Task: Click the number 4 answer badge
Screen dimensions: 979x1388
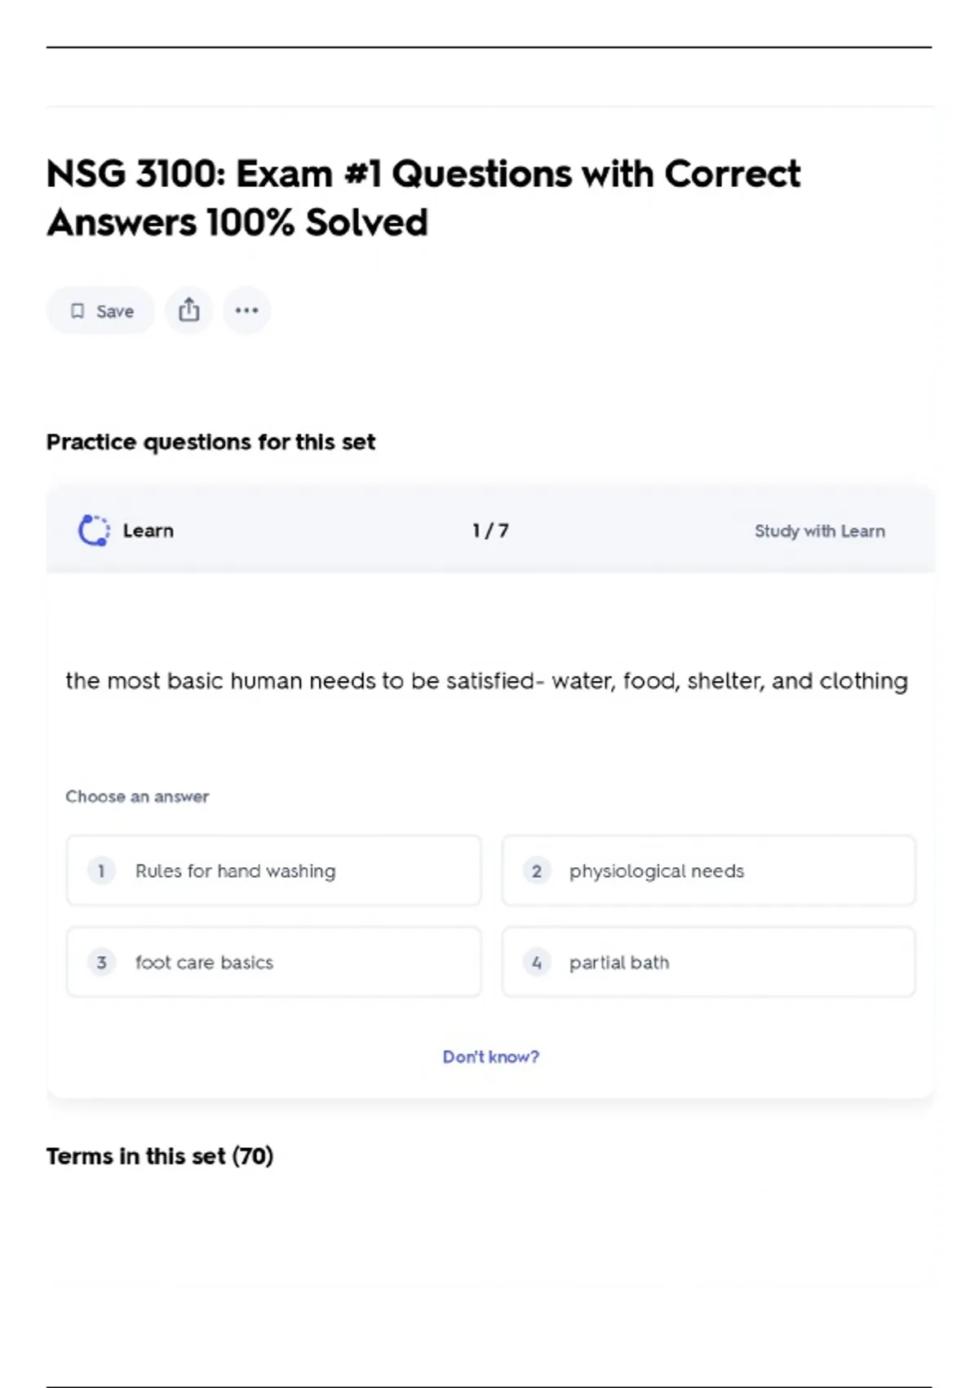Action: [537, 963]
